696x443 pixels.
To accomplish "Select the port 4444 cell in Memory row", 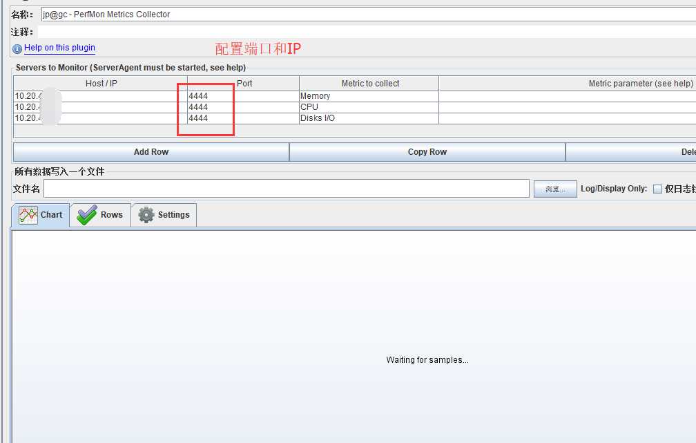I will [x=243, y=96].
